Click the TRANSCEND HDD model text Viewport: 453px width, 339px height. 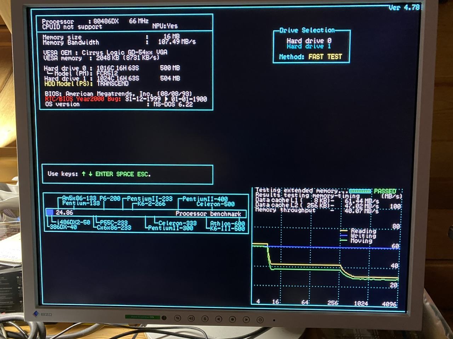(x=113, y=84)
